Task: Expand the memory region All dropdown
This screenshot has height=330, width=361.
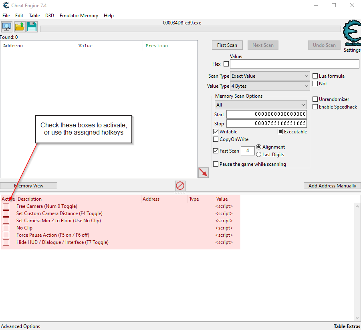Action: click(x=260, y=105)
